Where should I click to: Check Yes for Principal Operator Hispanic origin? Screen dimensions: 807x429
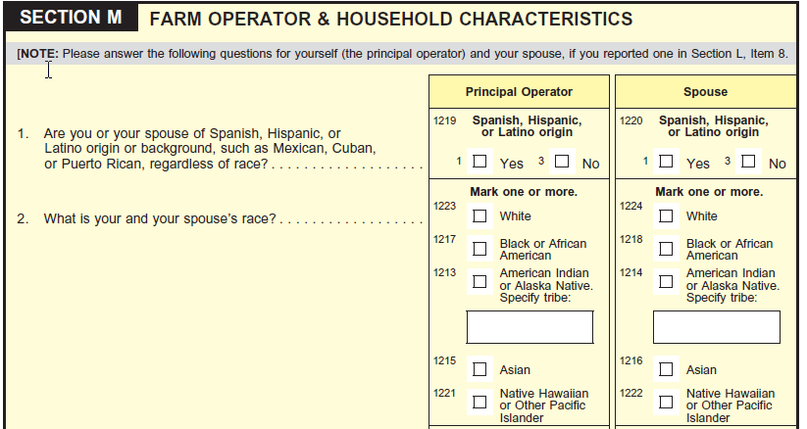point(479,161)
